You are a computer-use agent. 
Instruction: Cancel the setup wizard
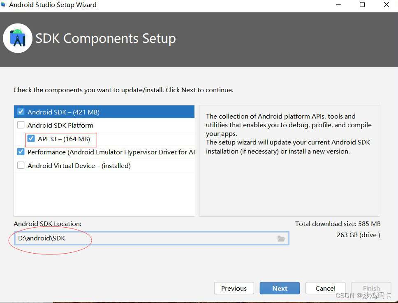click(325, 288)
